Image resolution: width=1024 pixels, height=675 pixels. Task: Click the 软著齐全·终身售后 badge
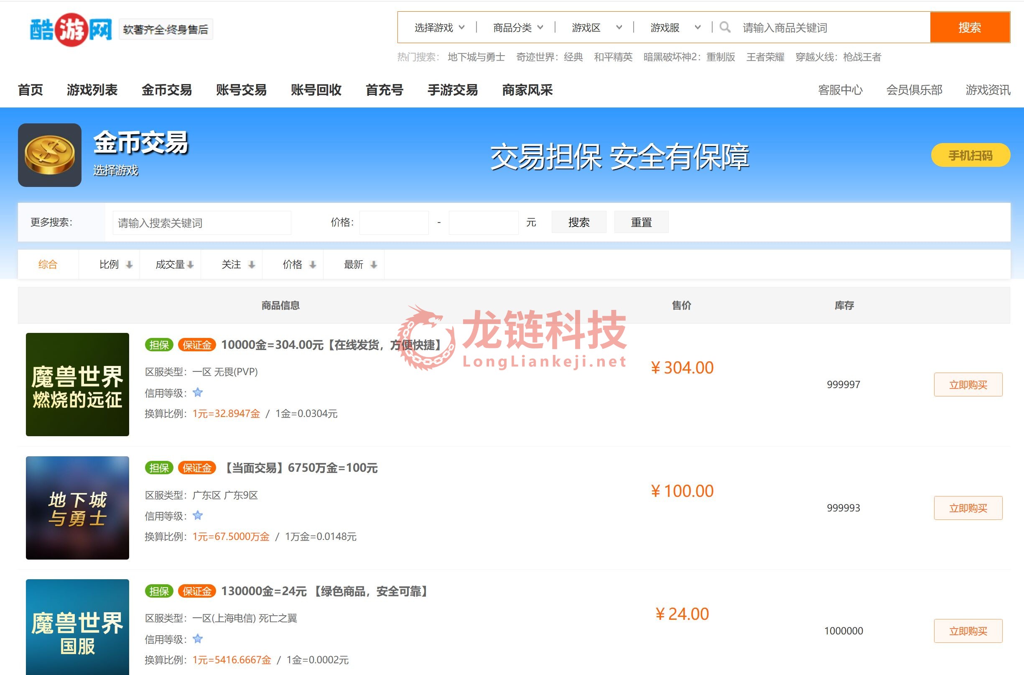tap(166, 29)
